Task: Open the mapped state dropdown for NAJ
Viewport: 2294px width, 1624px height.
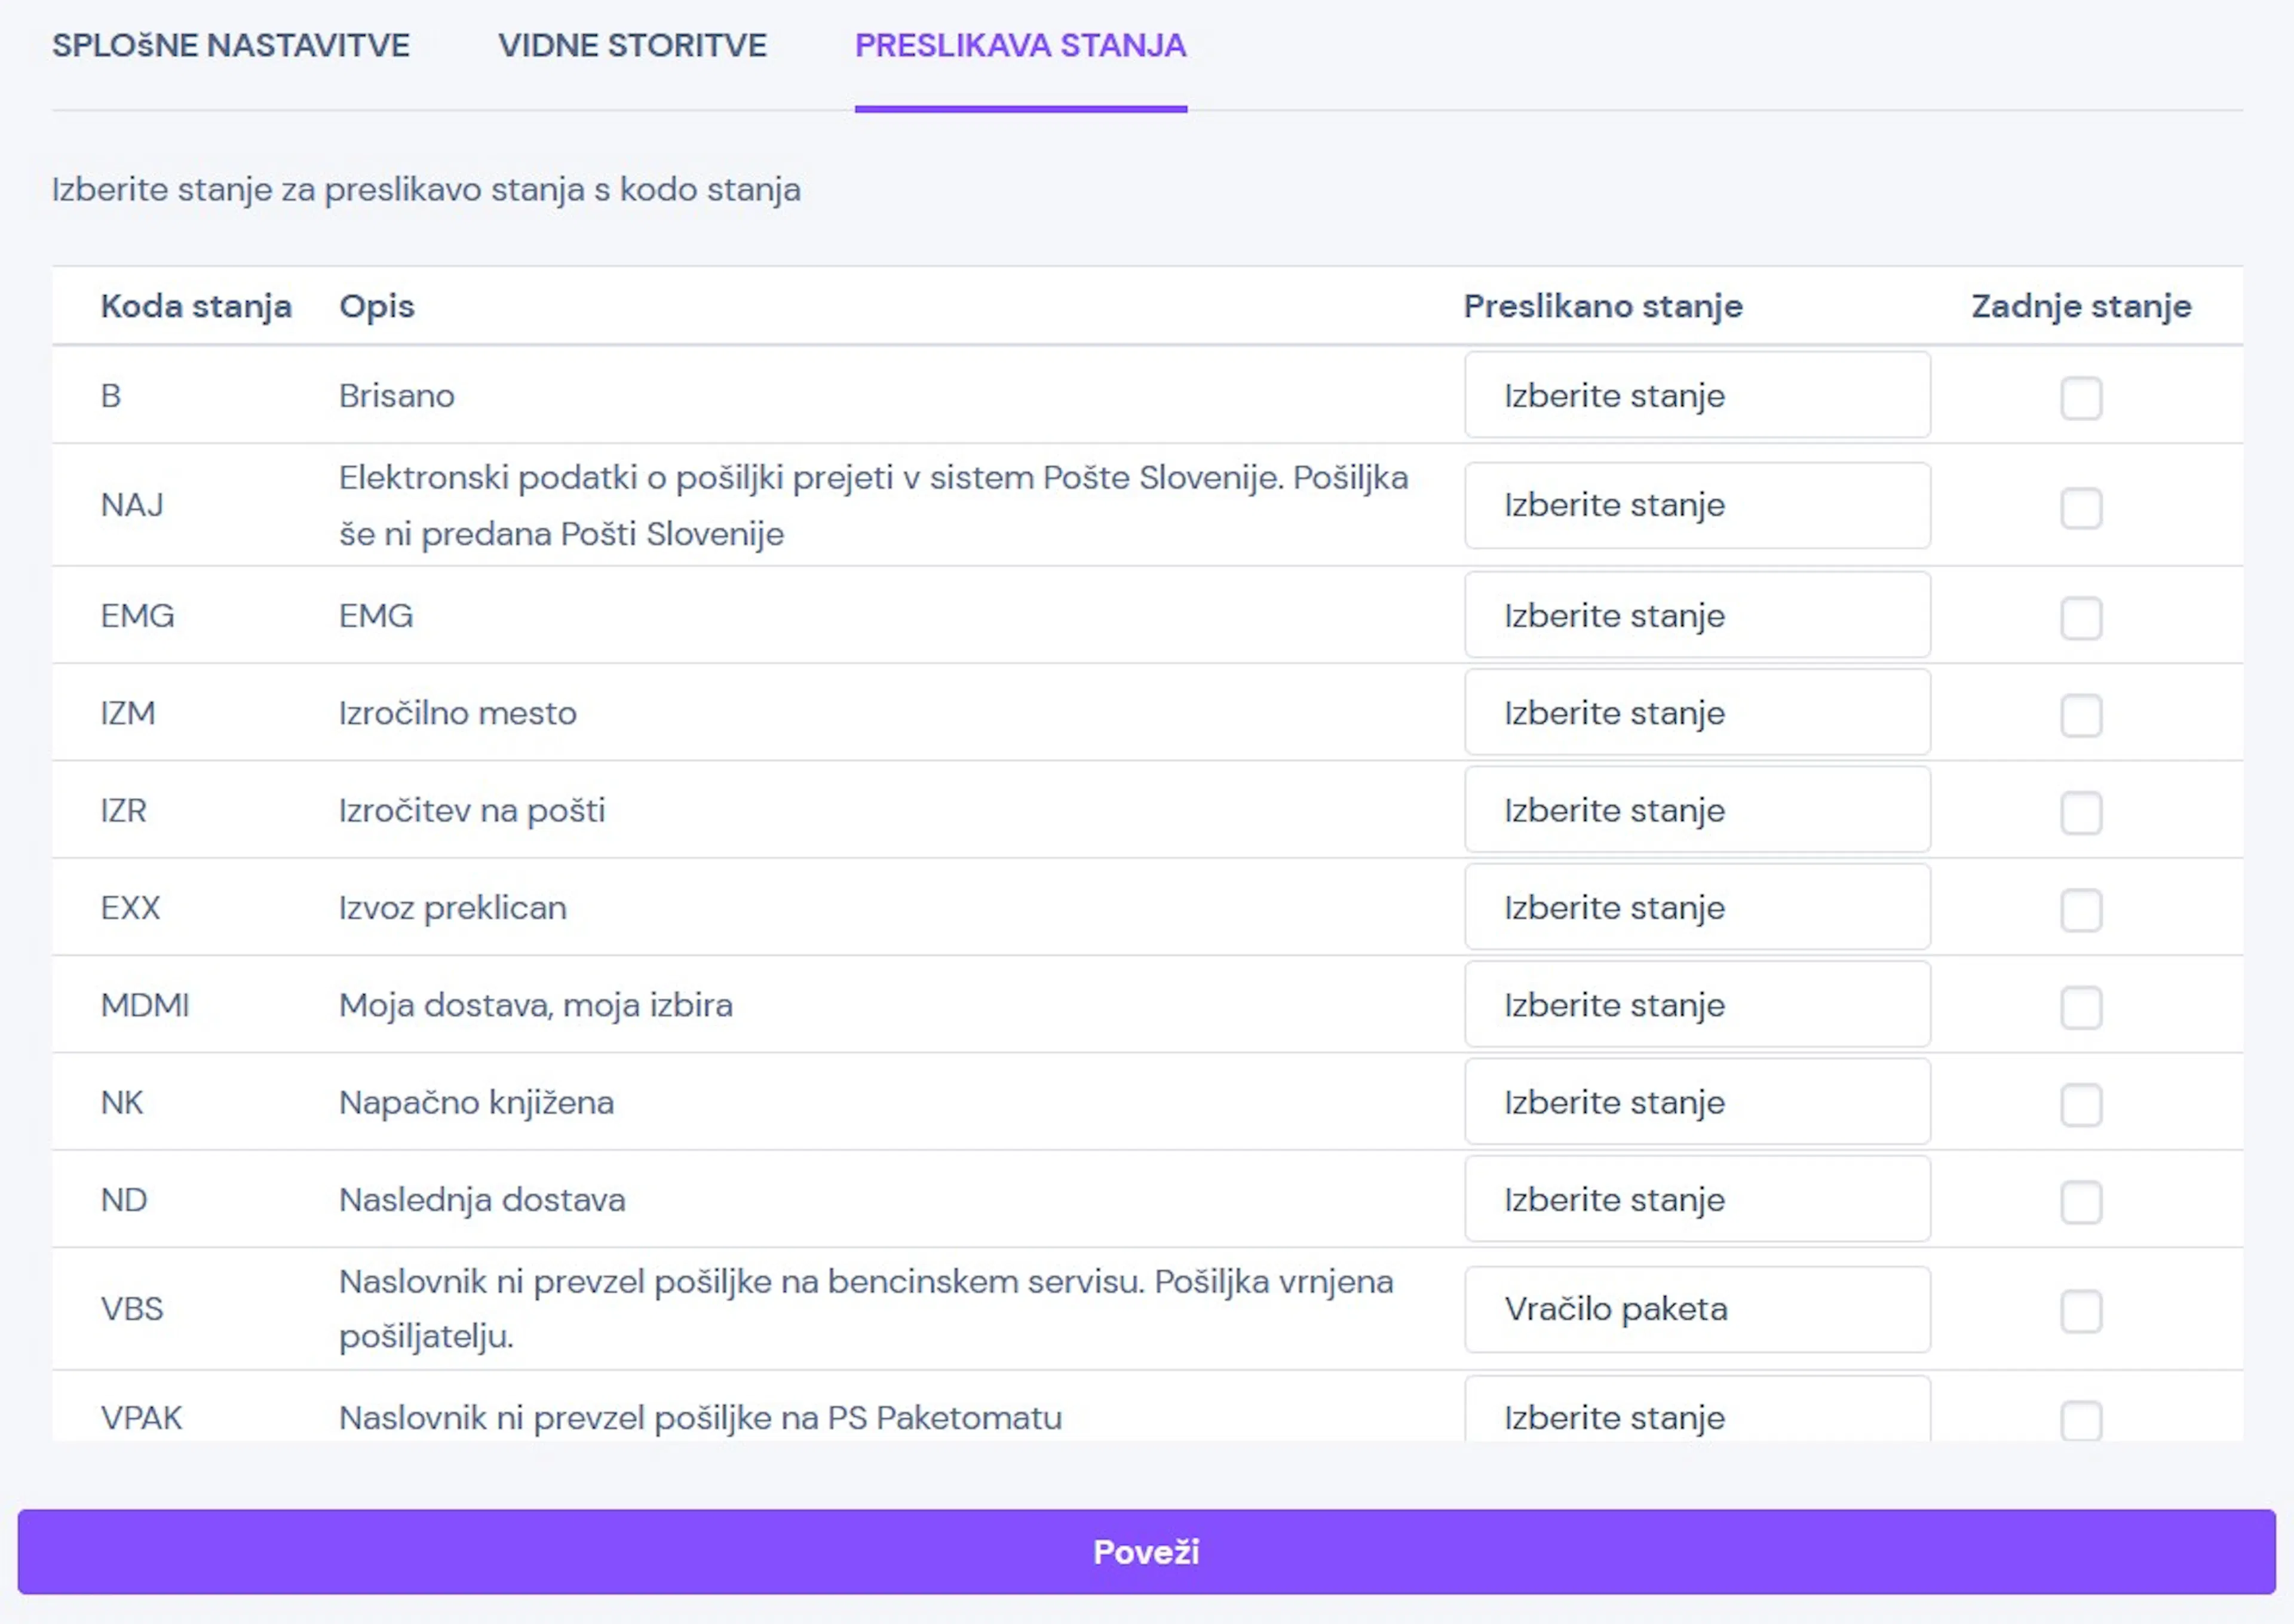Action: tap(1696, 505)
